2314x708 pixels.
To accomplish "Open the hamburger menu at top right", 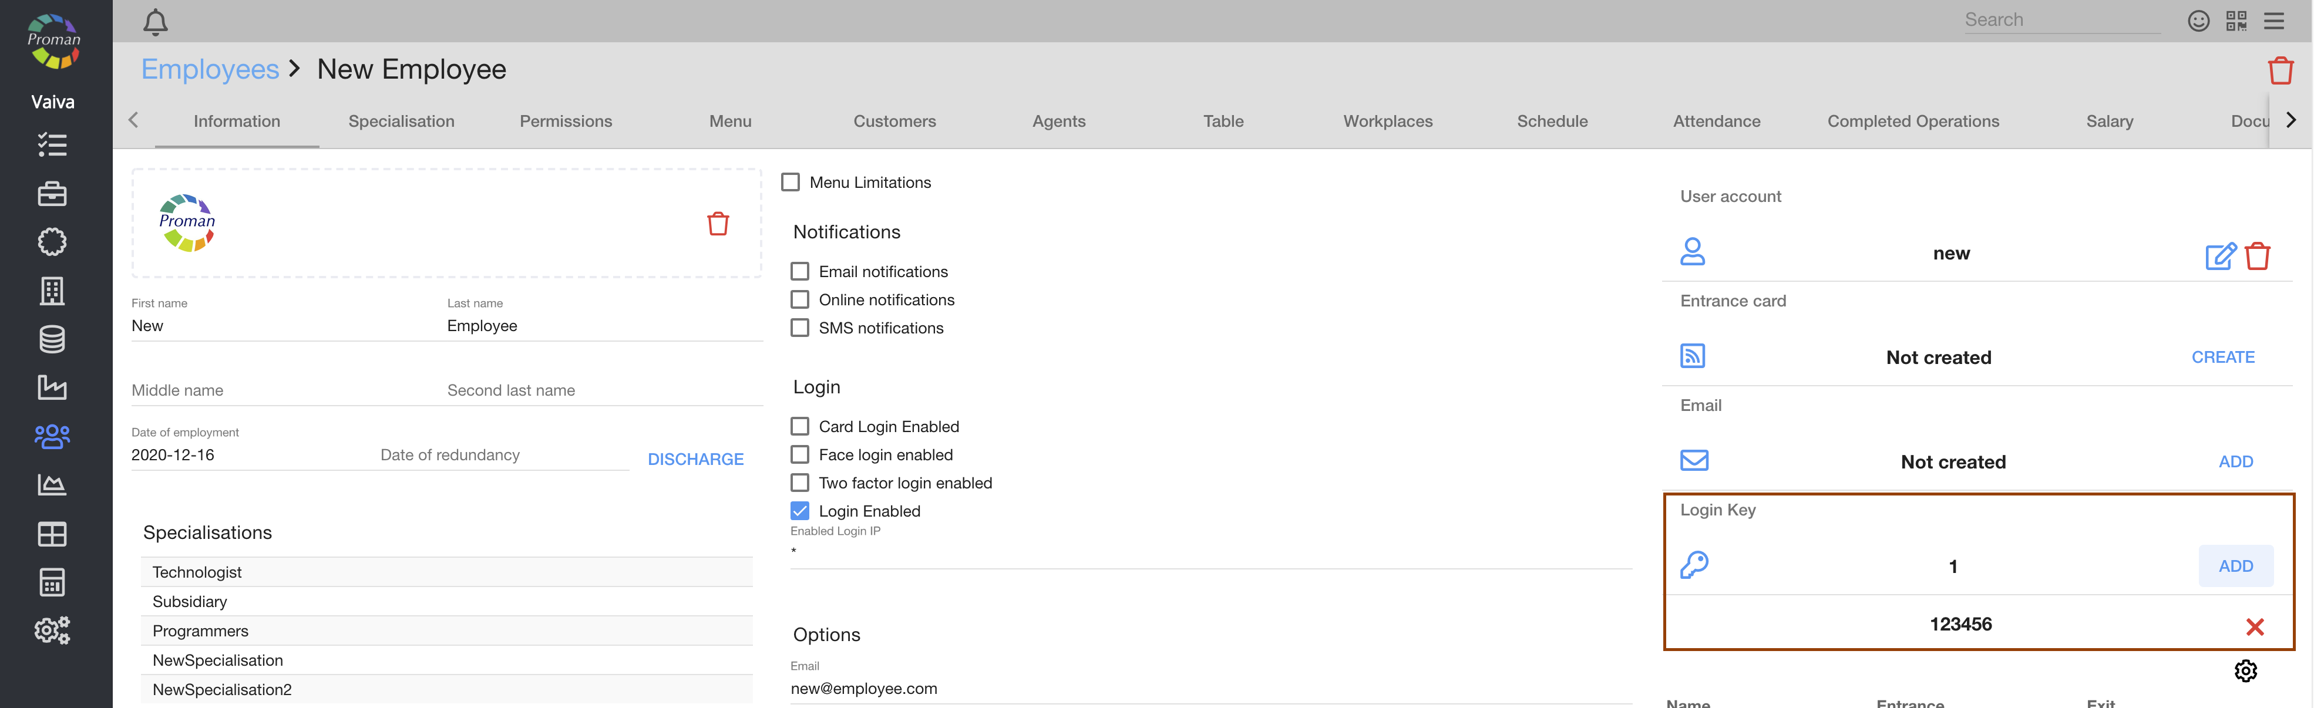I will [2273, 21].
